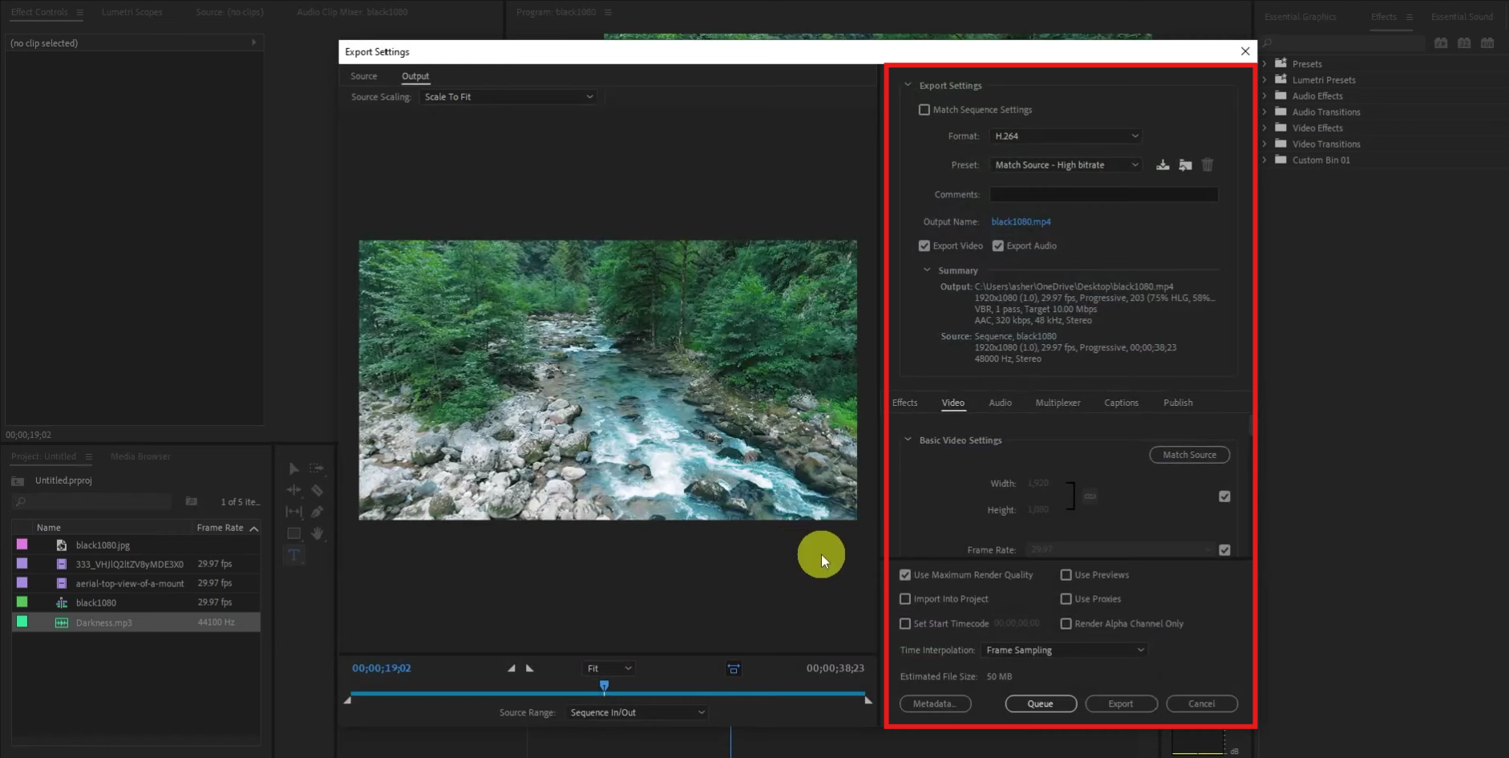Click the Queue button
Viewport: 1509px width, 758px height.
pos(1040,704)
